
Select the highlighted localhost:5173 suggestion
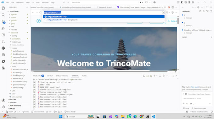tap(104, 17)
